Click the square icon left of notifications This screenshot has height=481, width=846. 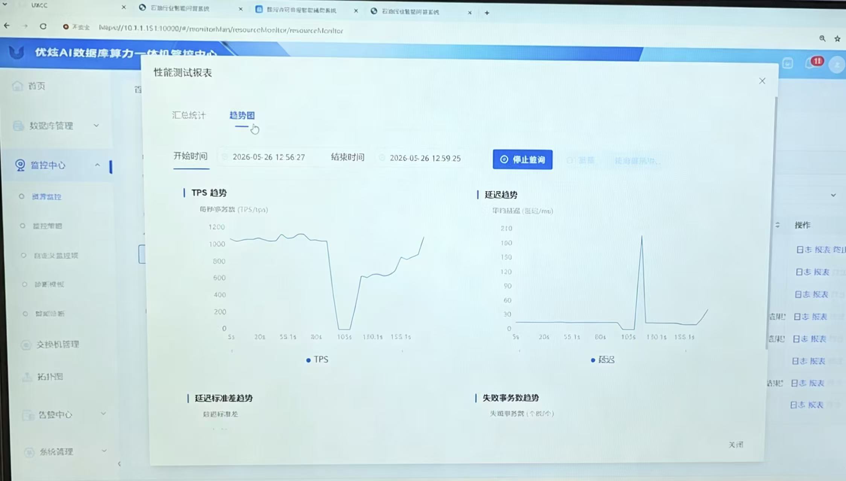[x=788, y=63]
